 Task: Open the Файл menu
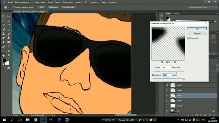pyautogui.click(x=10, y=2)
